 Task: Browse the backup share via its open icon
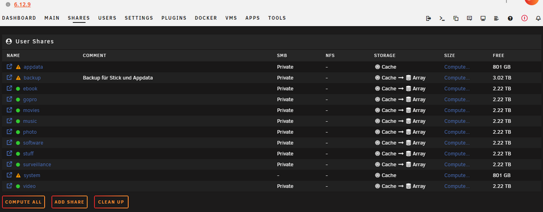click(10, 77)
